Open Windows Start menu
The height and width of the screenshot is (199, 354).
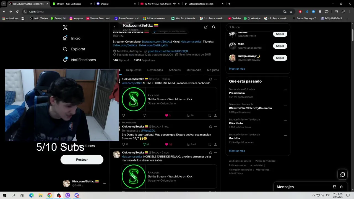[4, 195]
